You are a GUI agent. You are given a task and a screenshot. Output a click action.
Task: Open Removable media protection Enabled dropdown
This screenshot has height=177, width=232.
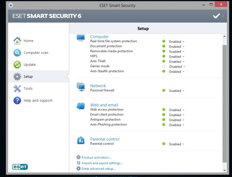[x=177, y=52]
